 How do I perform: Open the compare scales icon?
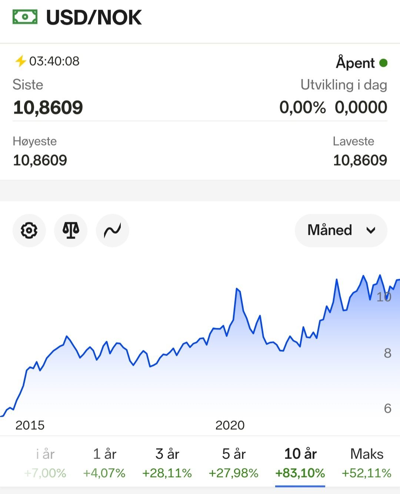point(71,230)
